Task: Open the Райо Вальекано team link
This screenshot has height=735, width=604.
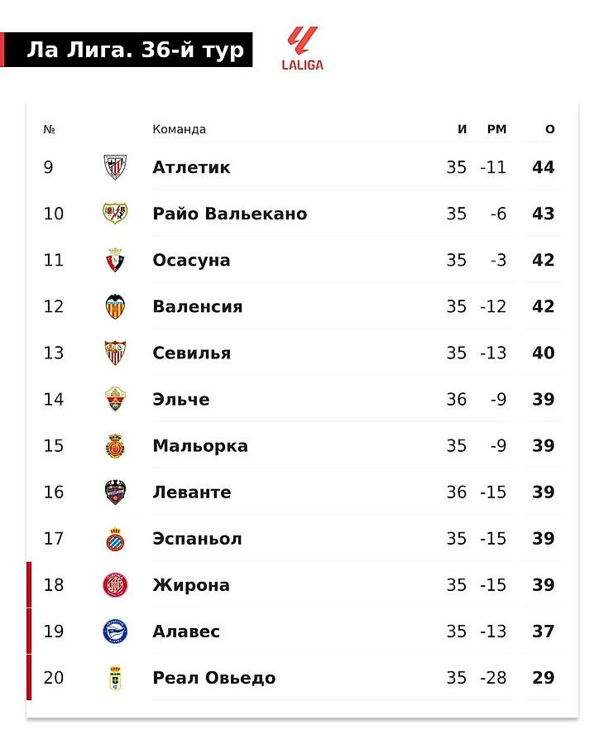Action: (230, 214)
